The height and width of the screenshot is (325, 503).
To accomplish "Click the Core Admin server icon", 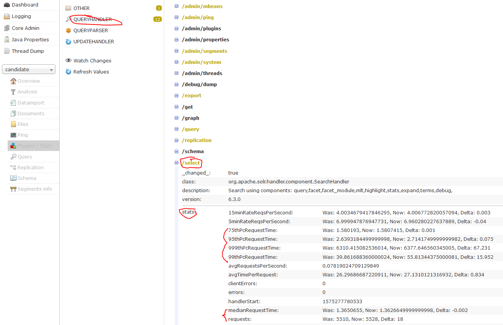I will coord(7,28).
